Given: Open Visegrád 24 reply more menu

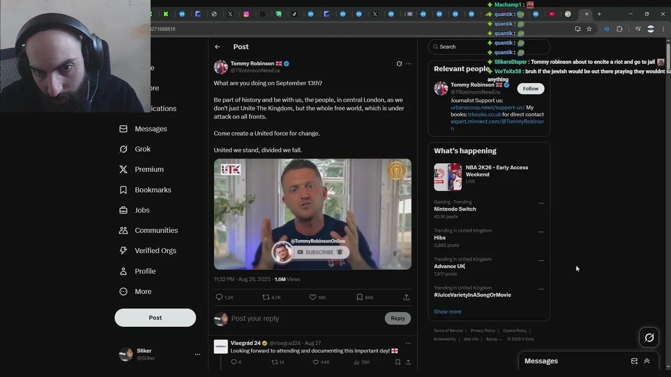Looking at the screenshot, I should coord(408,343).
